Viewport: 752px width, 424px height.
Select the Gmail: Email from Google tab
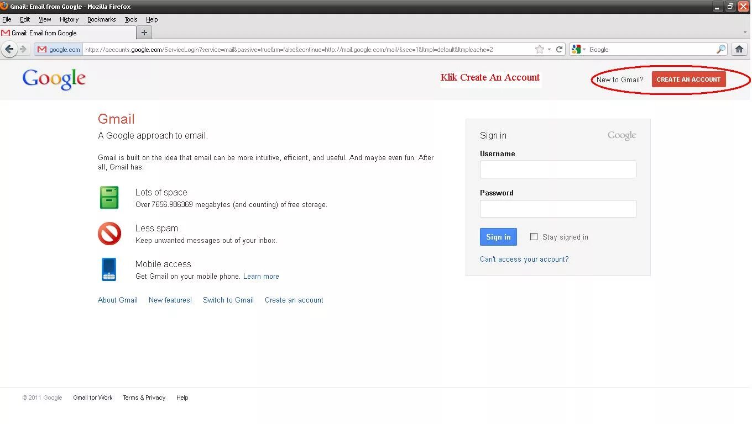tap(67, 33)
